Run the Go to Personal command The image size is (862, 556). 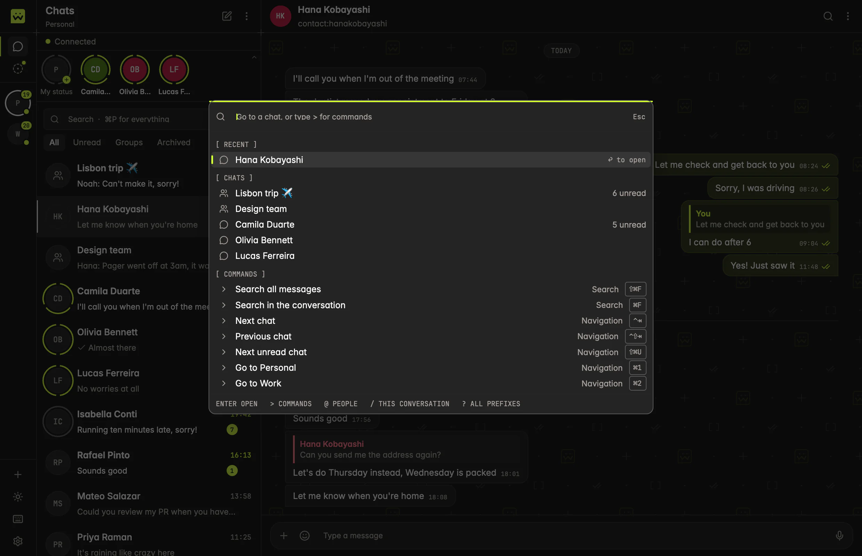pos(430,368)
